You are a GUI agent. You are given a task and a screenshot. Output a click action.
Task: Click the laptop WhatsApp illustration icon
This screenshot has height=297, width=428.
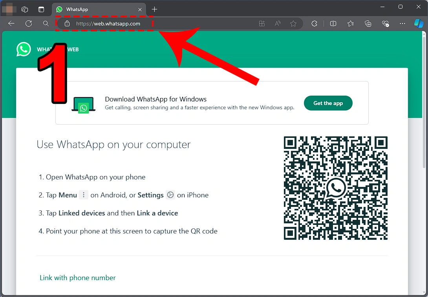tap(84, 105)
